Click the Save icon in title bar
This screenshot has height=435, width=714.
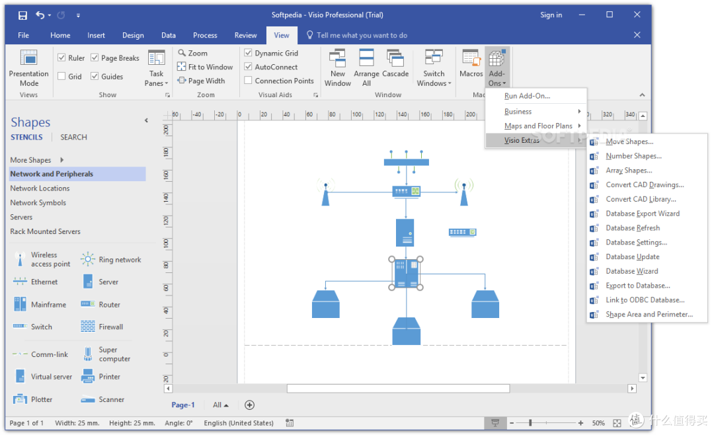(22, 15)
